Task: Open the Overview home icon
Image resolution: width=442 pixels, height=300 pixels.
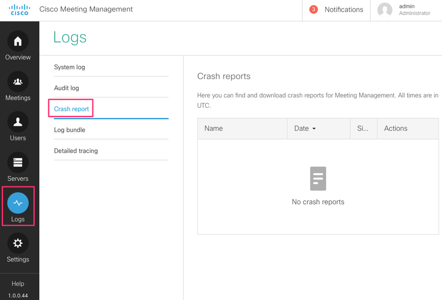Action: (18, 41)
